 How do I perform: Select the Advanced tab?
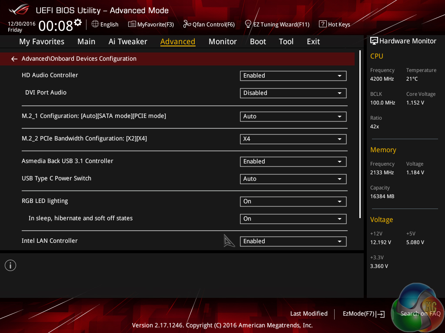point(178,42)
